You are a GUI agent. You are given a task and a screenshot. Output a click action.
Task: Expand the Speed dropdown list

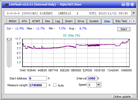(99, 85)
